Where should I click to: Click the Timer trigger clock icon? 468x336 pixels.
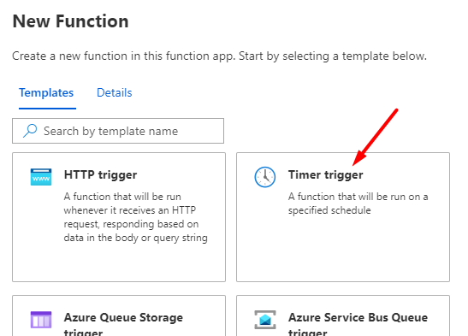[265, 177]
